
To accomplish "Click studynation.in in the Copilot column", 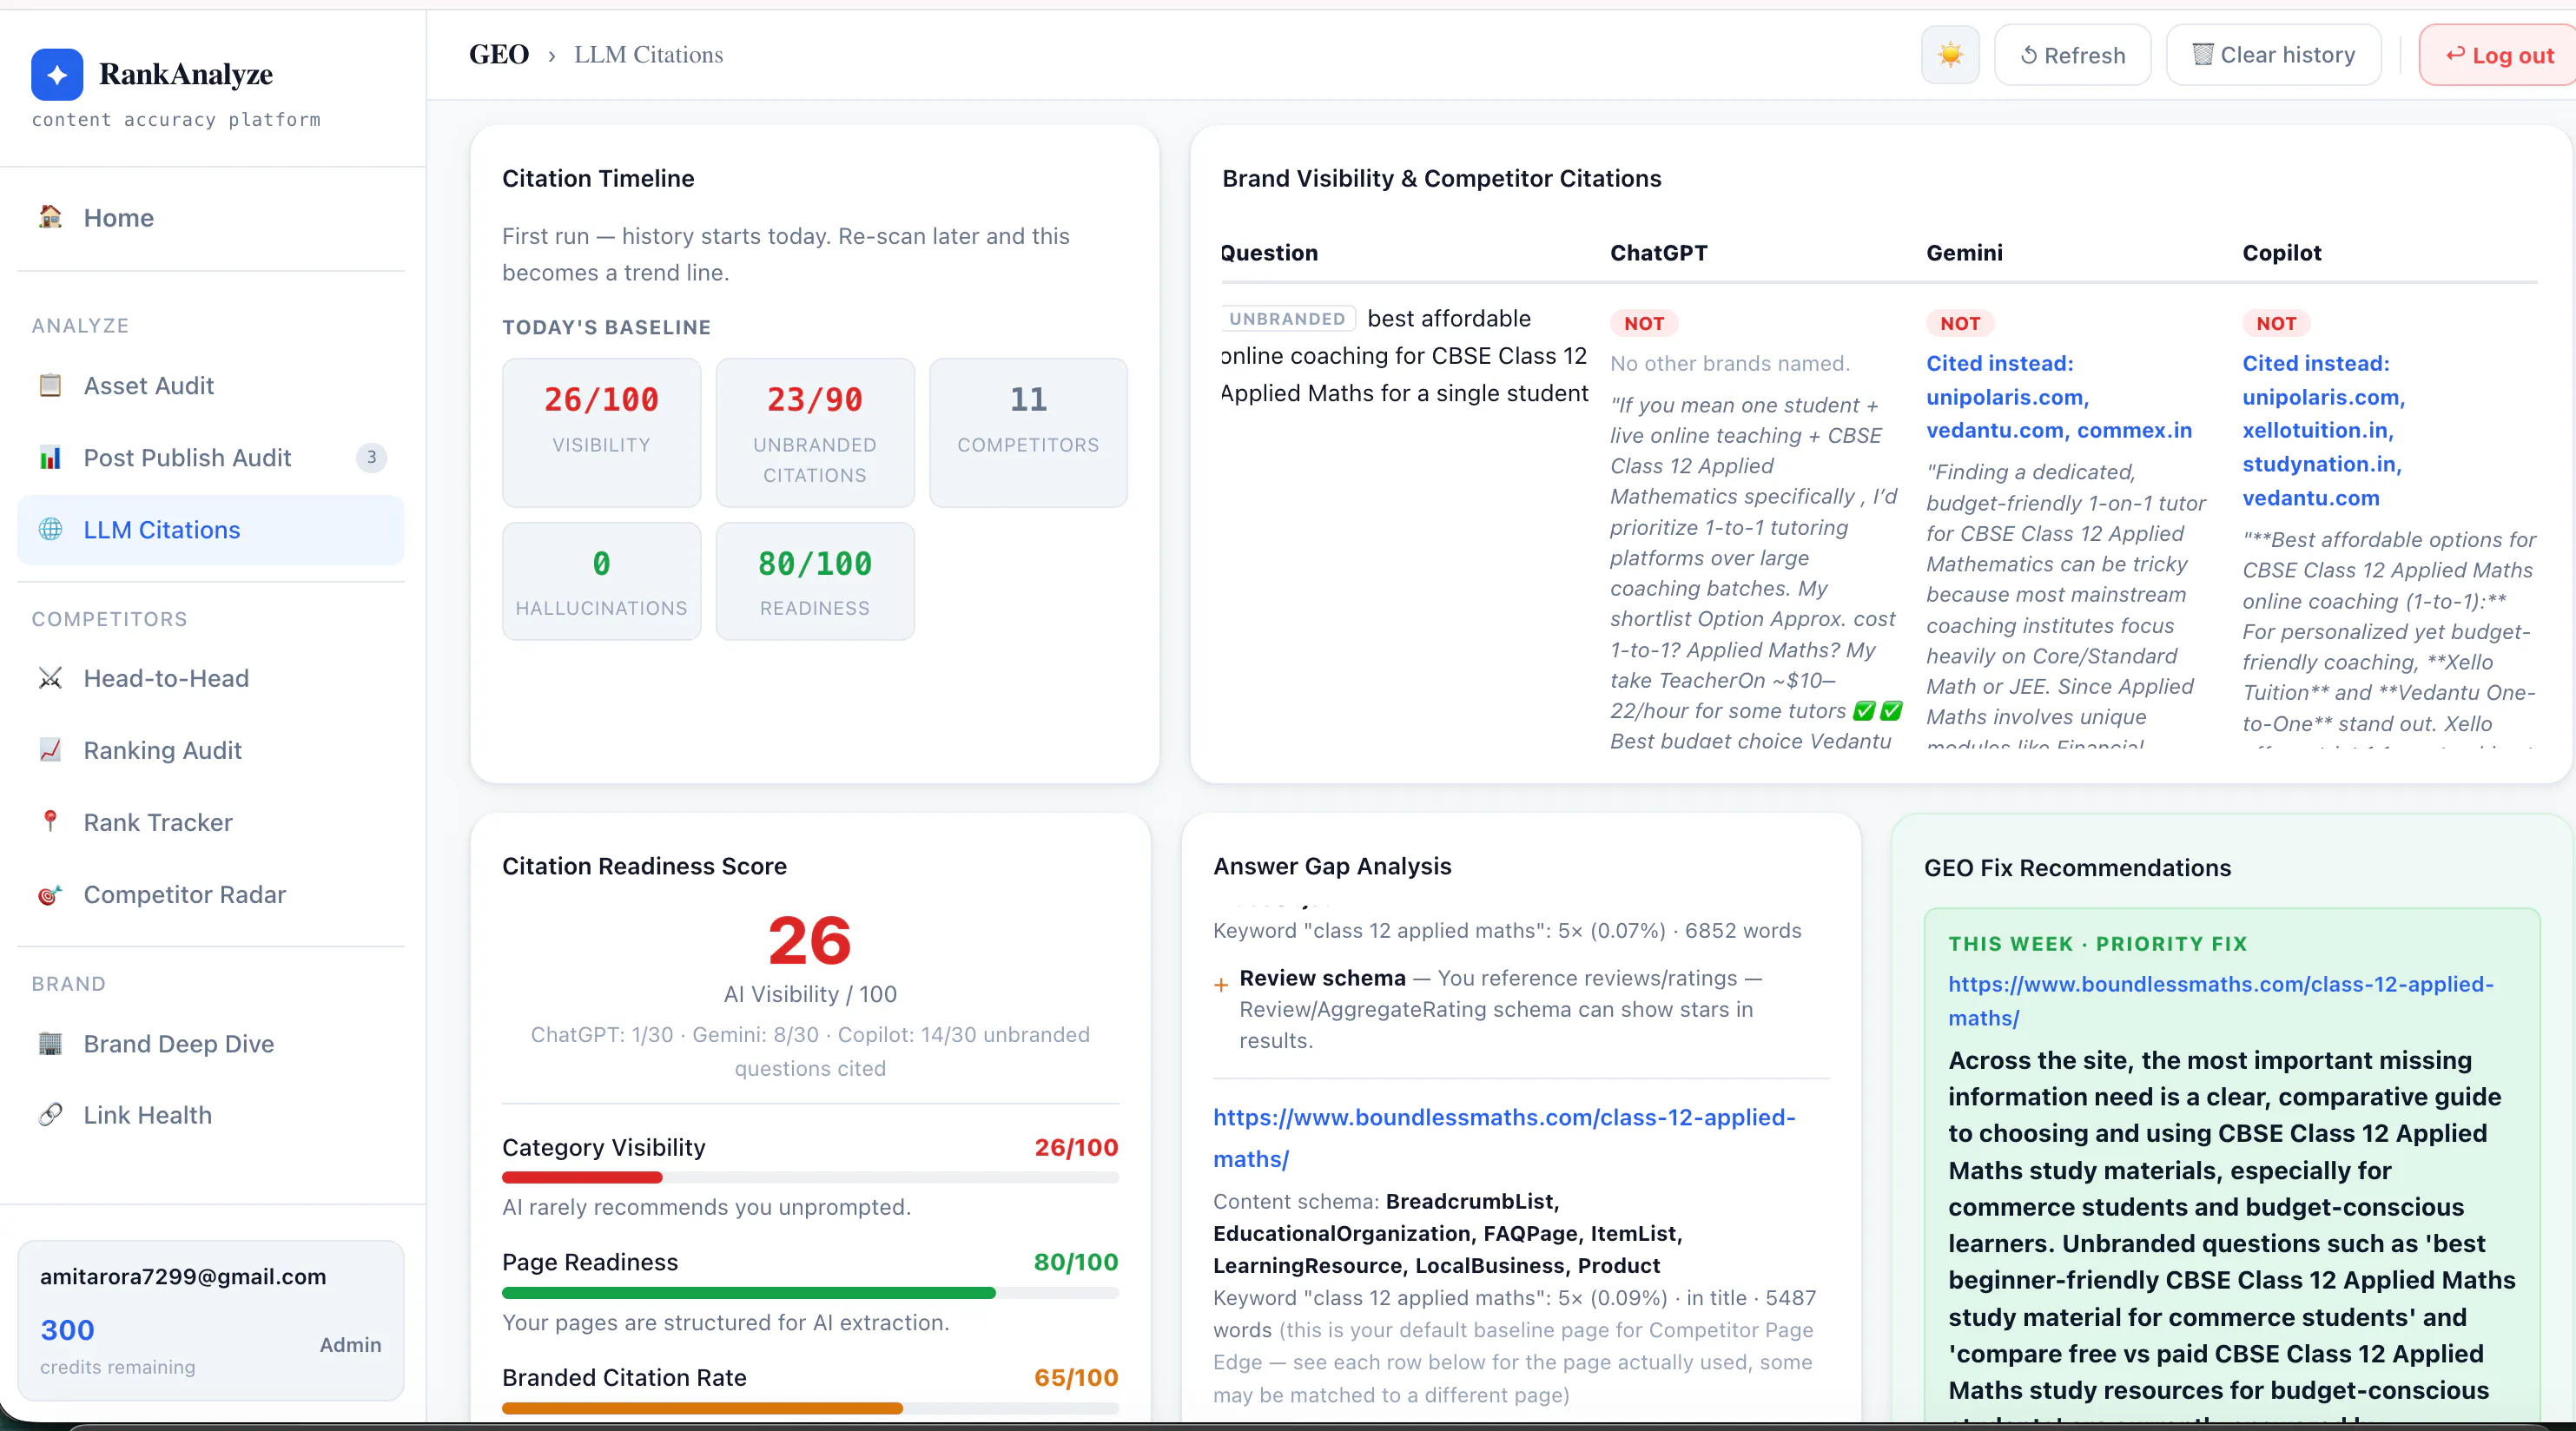I will point(2321,464).
